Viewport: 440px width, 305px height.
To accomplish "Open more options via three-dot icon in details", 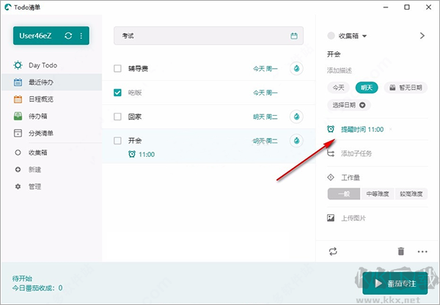I will 422,251.
